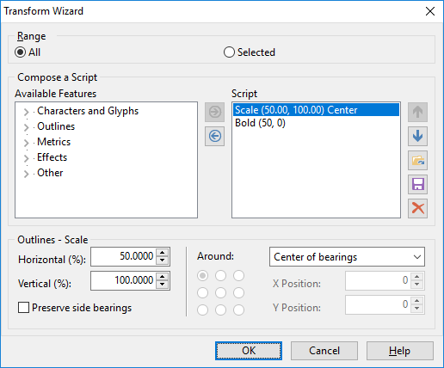Increase Horizontal percent with up spinner
444x368 pixels.
click(x=163, y=253)
